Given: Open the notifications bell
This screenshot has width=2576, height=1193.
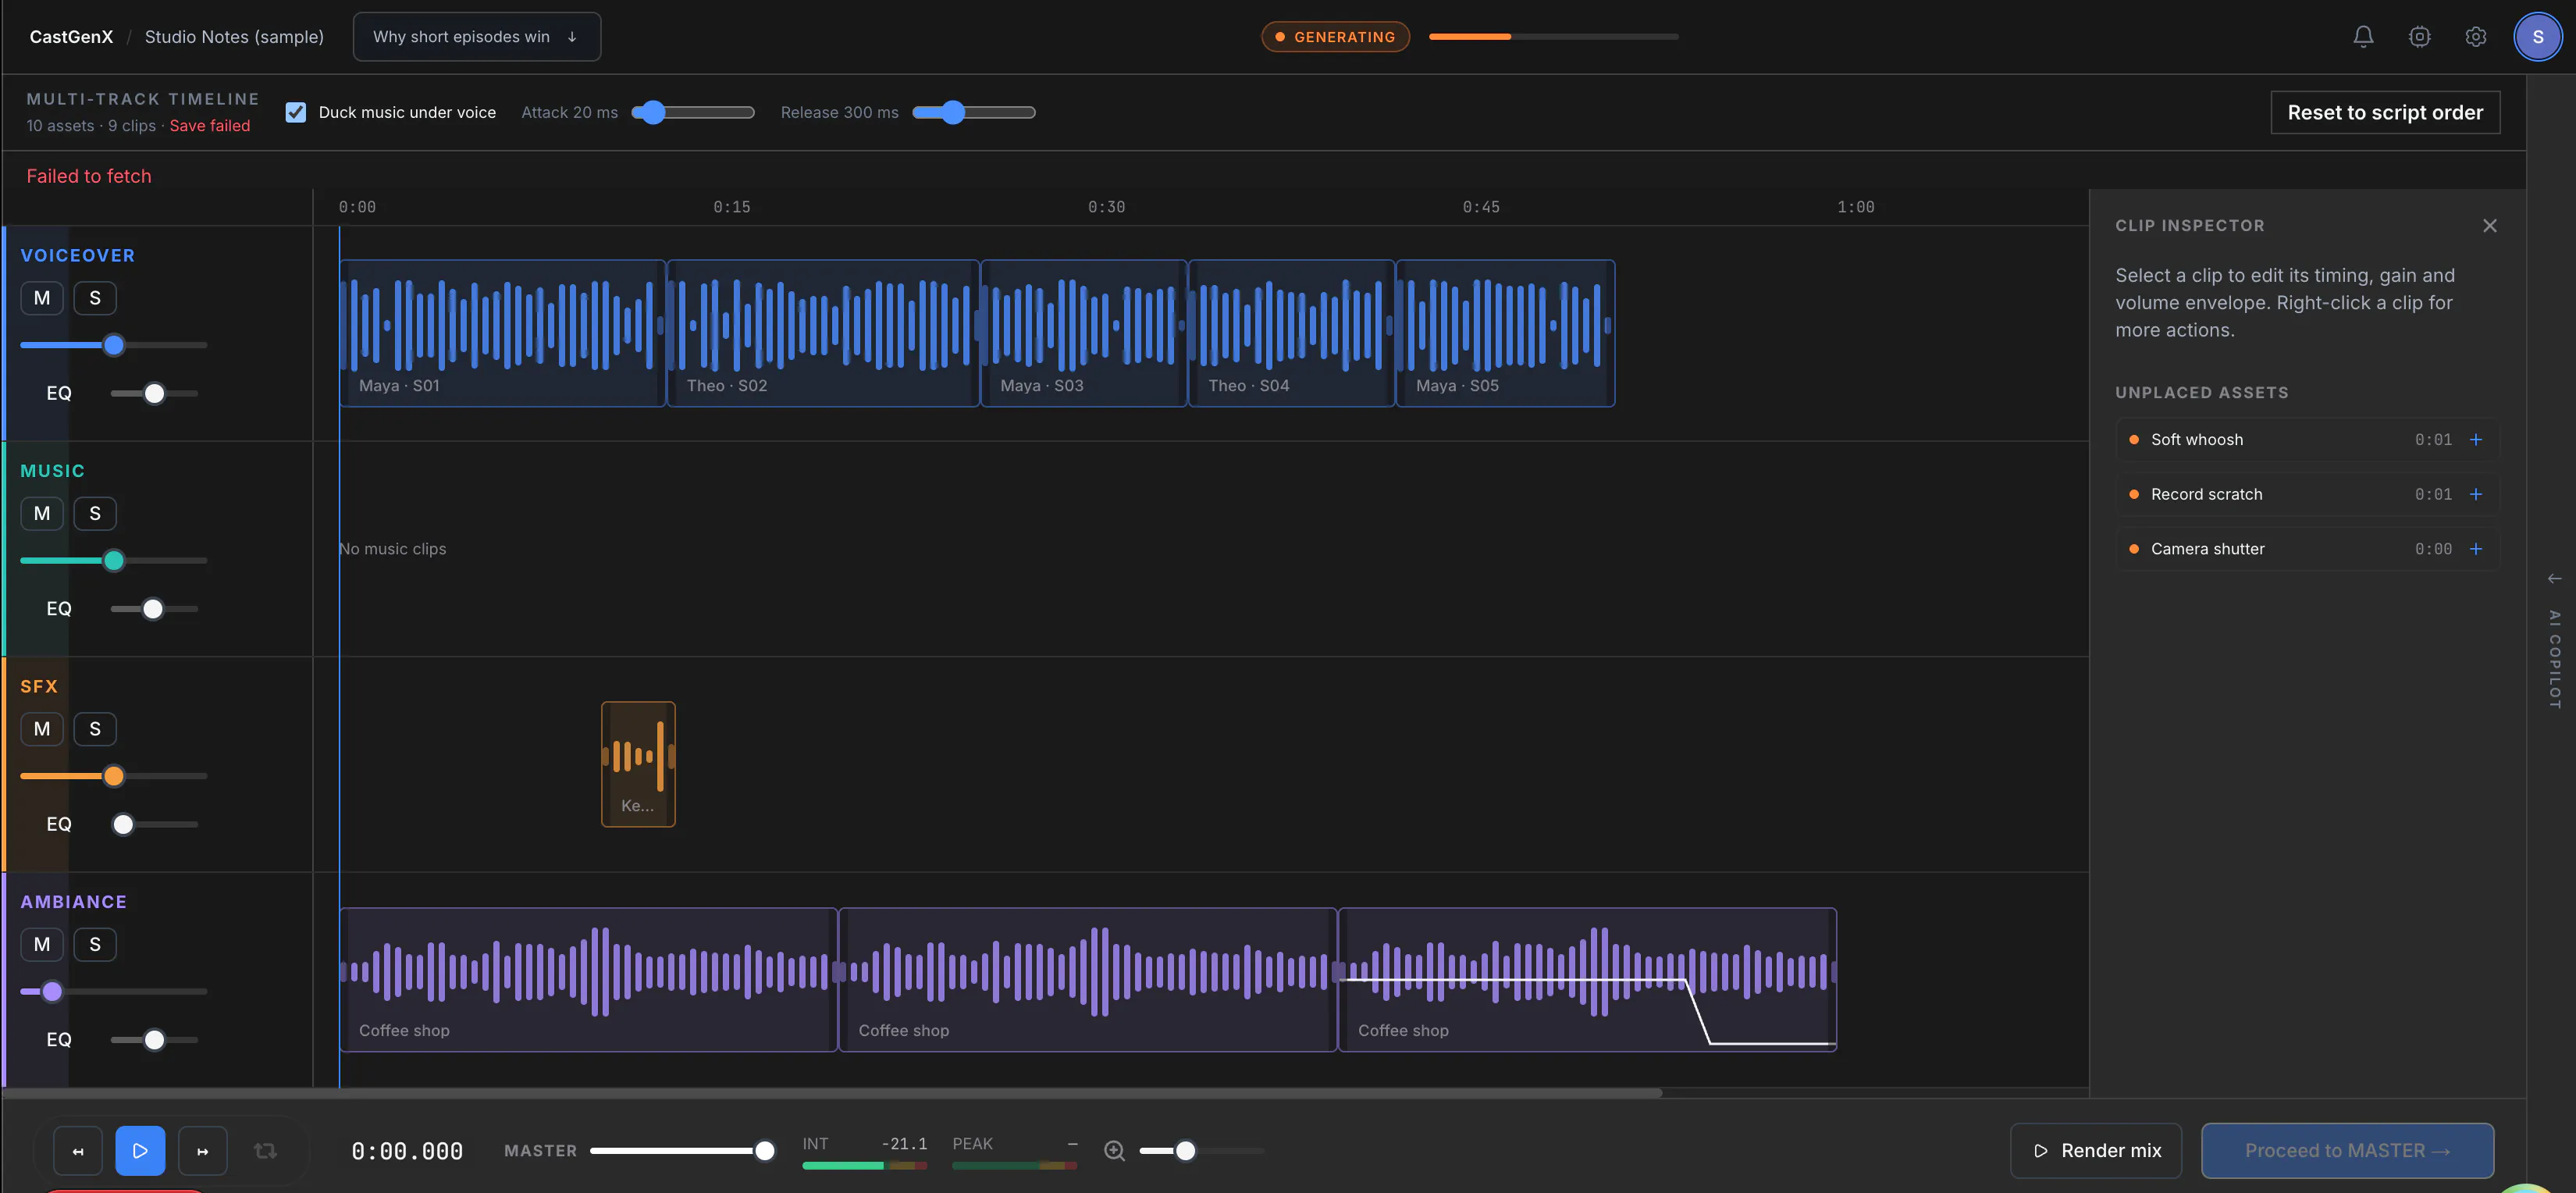Looking at the screenshot, I should click(2363, 37).
